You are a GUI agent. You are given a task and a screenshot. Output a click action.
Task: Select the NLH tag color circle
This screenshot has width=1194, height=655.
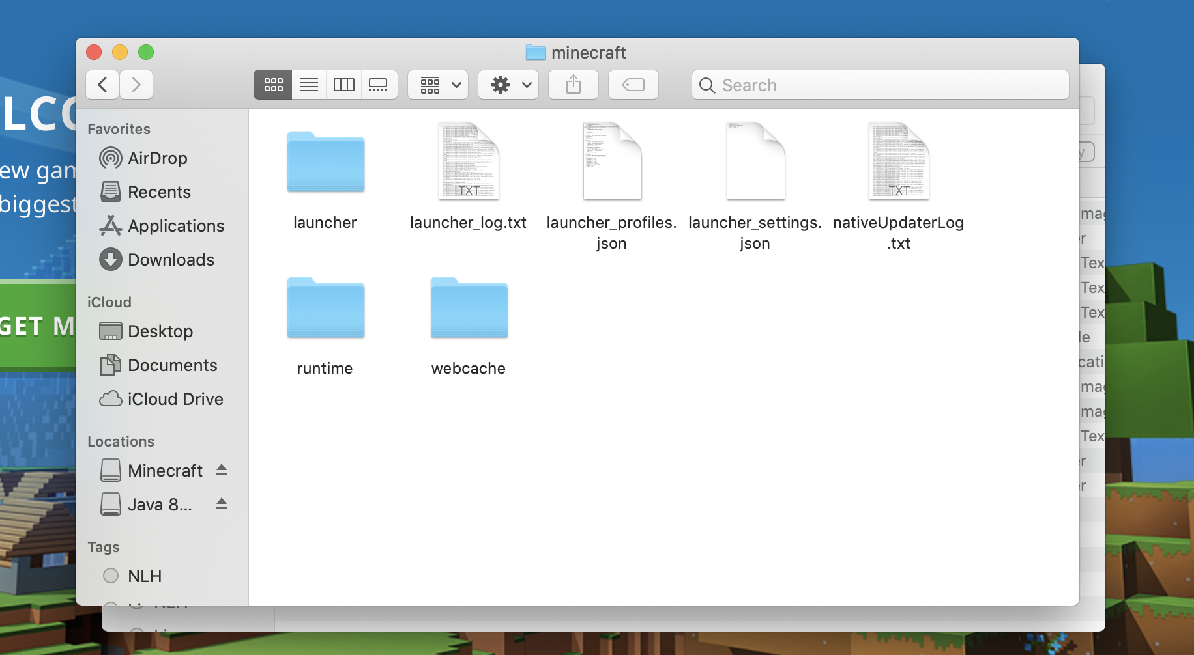coord(111,576)
